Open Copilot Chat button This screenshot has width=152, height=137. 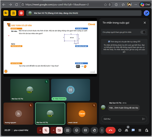(145, 5)
